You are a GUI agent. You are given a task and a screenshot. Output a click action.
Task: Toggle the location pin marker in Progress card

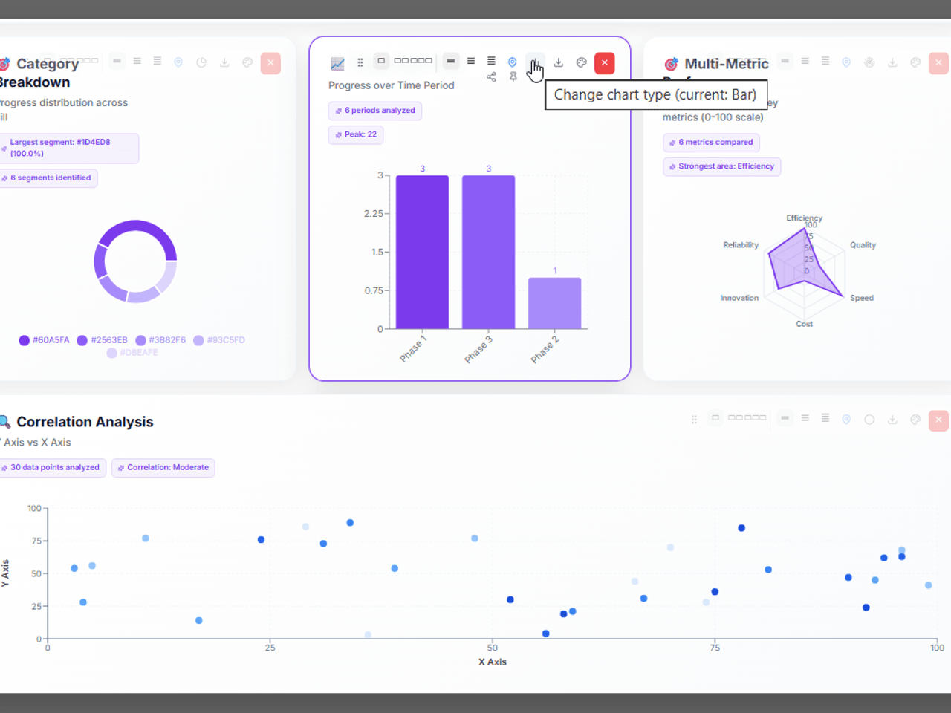(512, 62)
